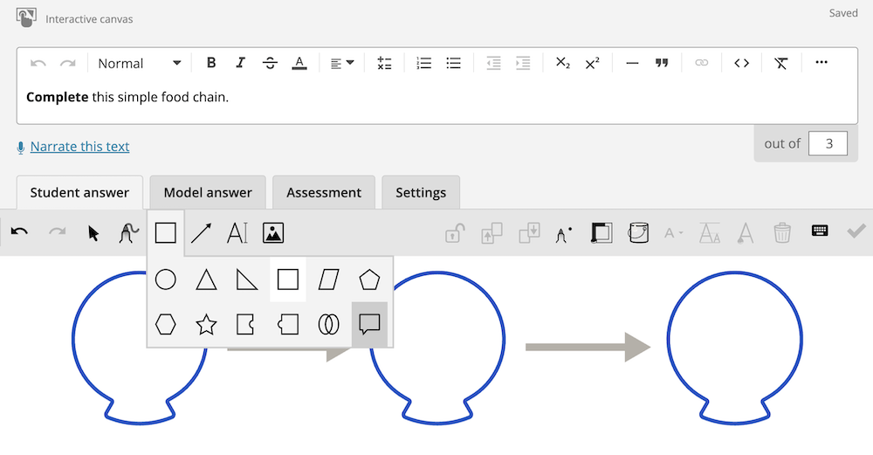Viewport: 873px width, 455px height.
Task: Choose the pointer selection tool
Action: (93, 233)
